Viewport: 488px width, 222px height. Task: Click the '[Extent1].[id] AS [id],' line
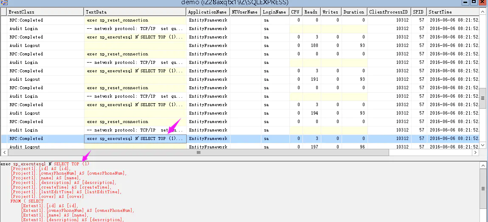pyautogui.click(x=50, y=206)
